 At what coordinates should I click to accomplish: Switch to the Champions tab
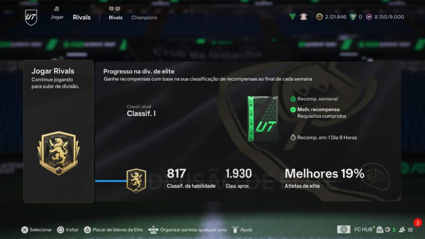point(144,17)
